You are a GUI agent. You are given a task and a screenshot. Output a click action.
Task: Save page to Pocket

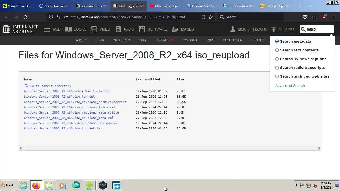point(305,17)
